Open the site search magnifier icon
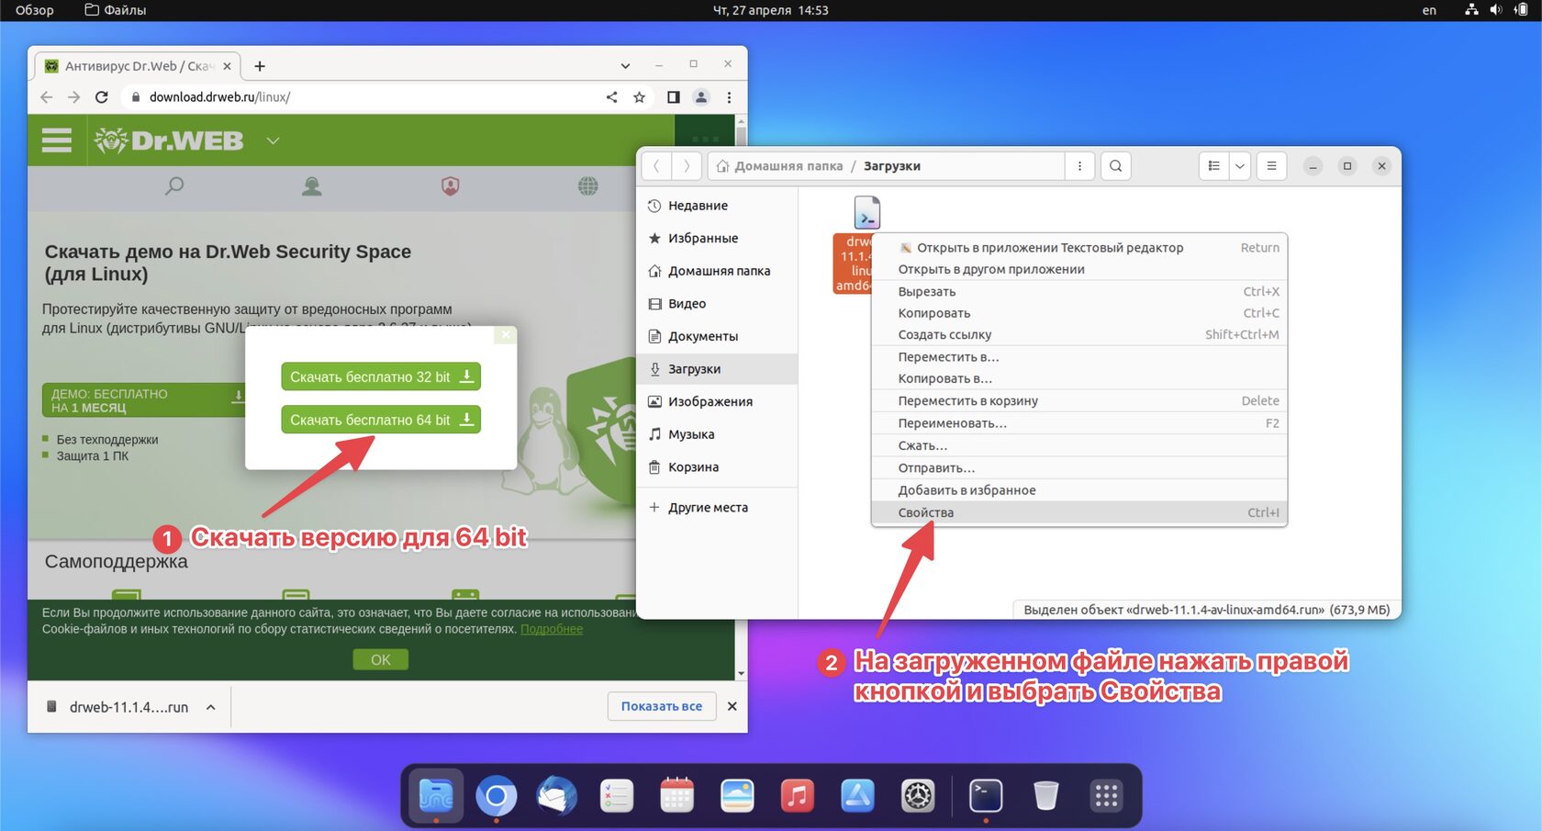The height and width of the screenshot is (831, 1542). pyautogui.click(x=173, y=186)
